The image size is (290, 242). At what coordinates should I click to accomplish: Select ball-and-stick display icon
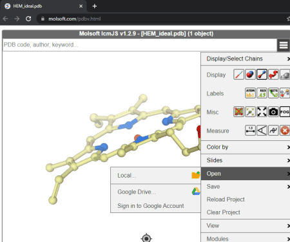pyautogui.click(x=262, y=75)
